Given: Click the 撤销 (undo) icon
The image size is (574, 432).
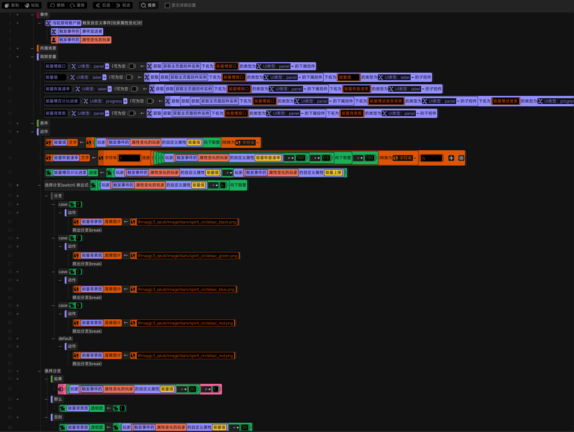Looking at the screenshot, I should coord(53,5).
